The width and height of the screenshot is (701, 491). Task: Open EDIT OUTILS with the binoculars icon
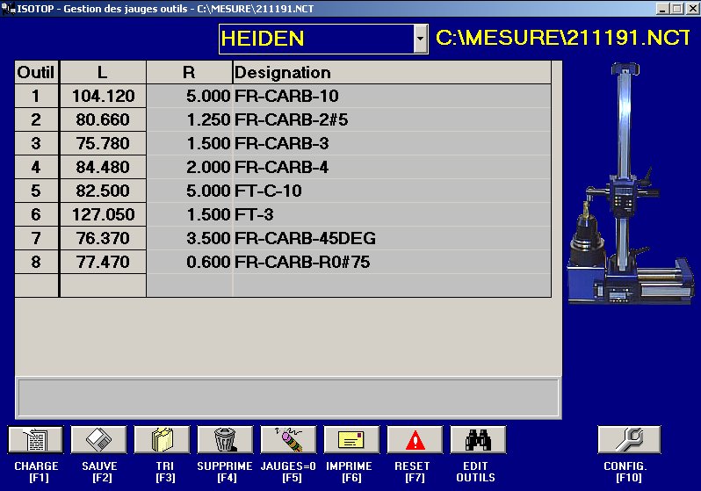click(479, 439)
